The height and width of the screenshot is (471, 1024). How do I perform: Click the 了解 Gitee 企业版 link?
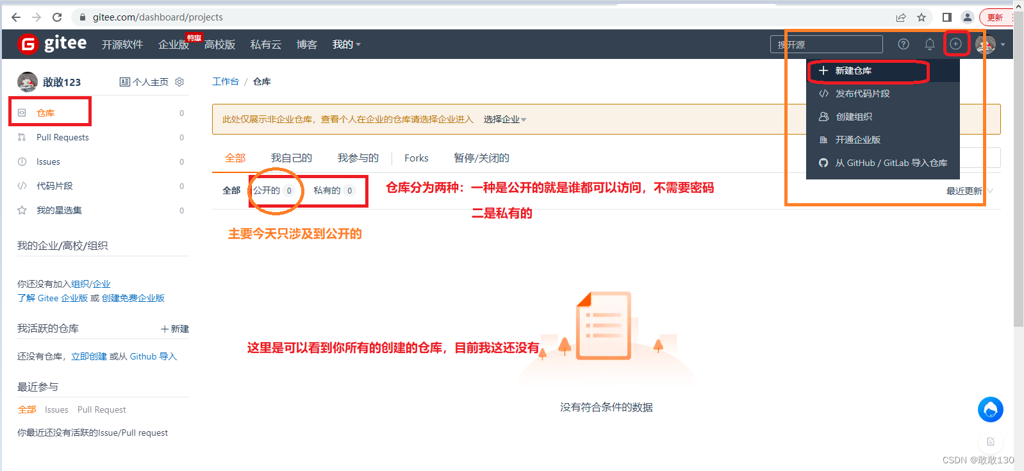(53, 298)
